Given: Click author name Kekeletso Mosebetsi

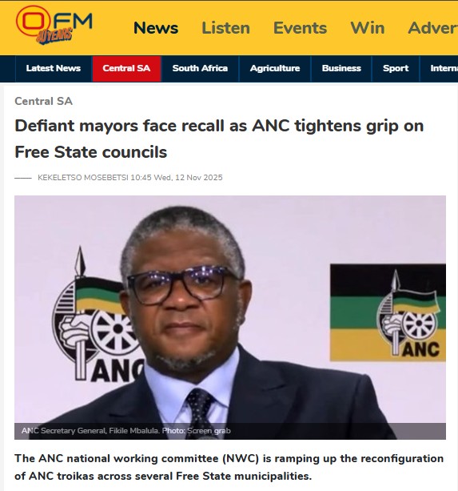Looking at the screenshot, I should click(x=83, y=178).
